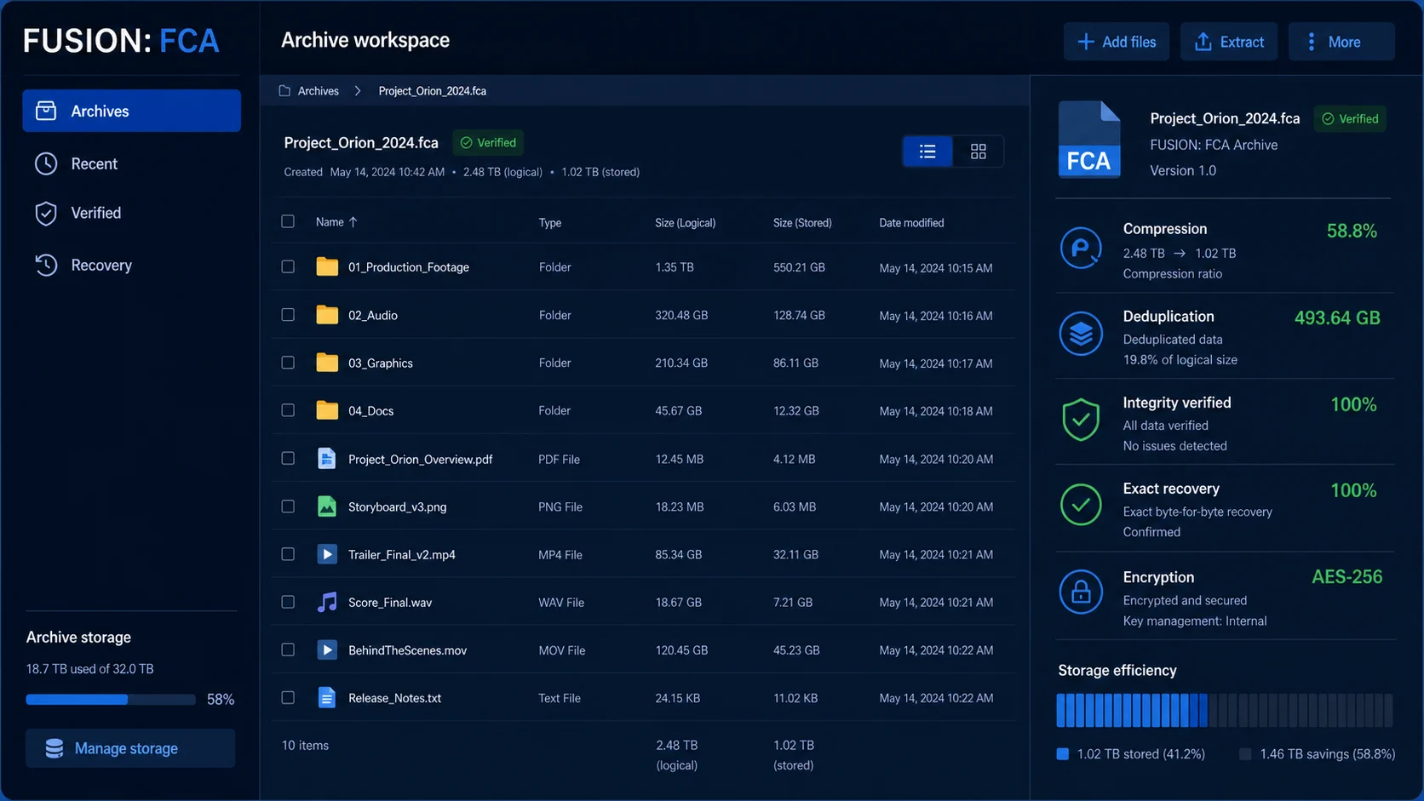Click the archive storage usage bar

pyautogui.click(x=111, y=700)
